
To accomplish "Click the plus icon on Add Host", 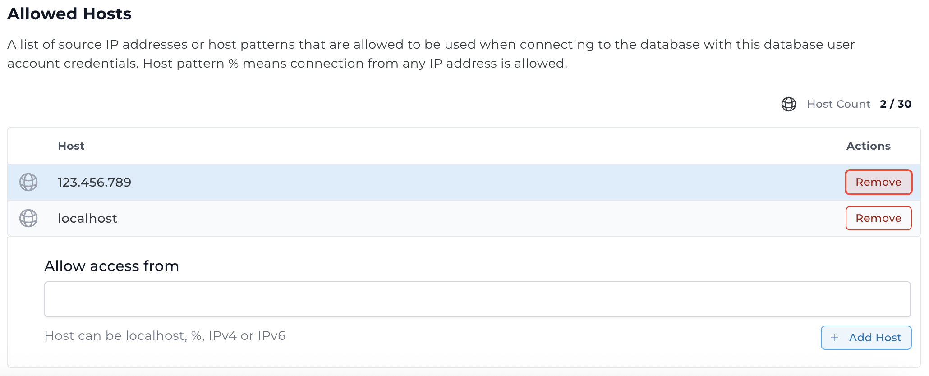I will pos(834,338).
